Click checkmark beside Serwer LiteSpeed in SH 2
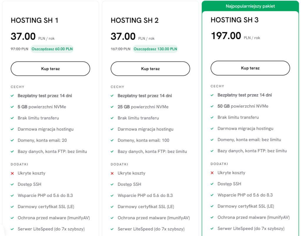Image resolution: width=301 pixels, height=236 pixels. click(112, 229)
